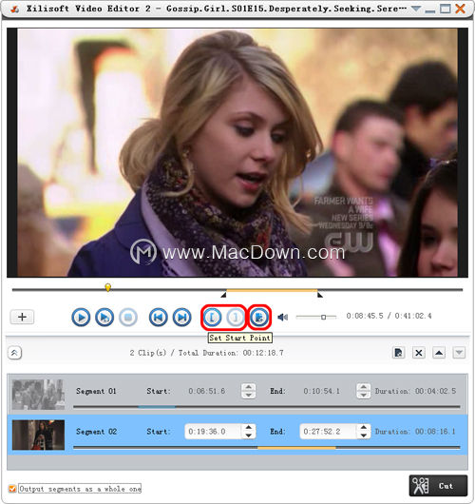Jump to previous frame button
This screenshot has width=475, height=504.
point(159,318)
